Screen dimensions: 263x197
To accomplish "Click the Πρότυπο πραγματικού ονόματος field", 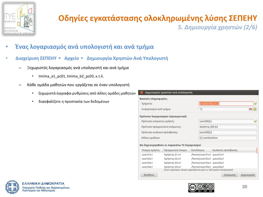I will (228, 127).
